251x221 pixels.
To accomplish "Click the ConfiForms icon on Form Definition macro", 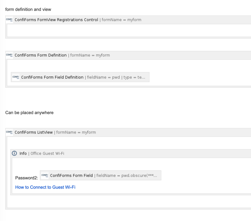I will pos(9,55).
